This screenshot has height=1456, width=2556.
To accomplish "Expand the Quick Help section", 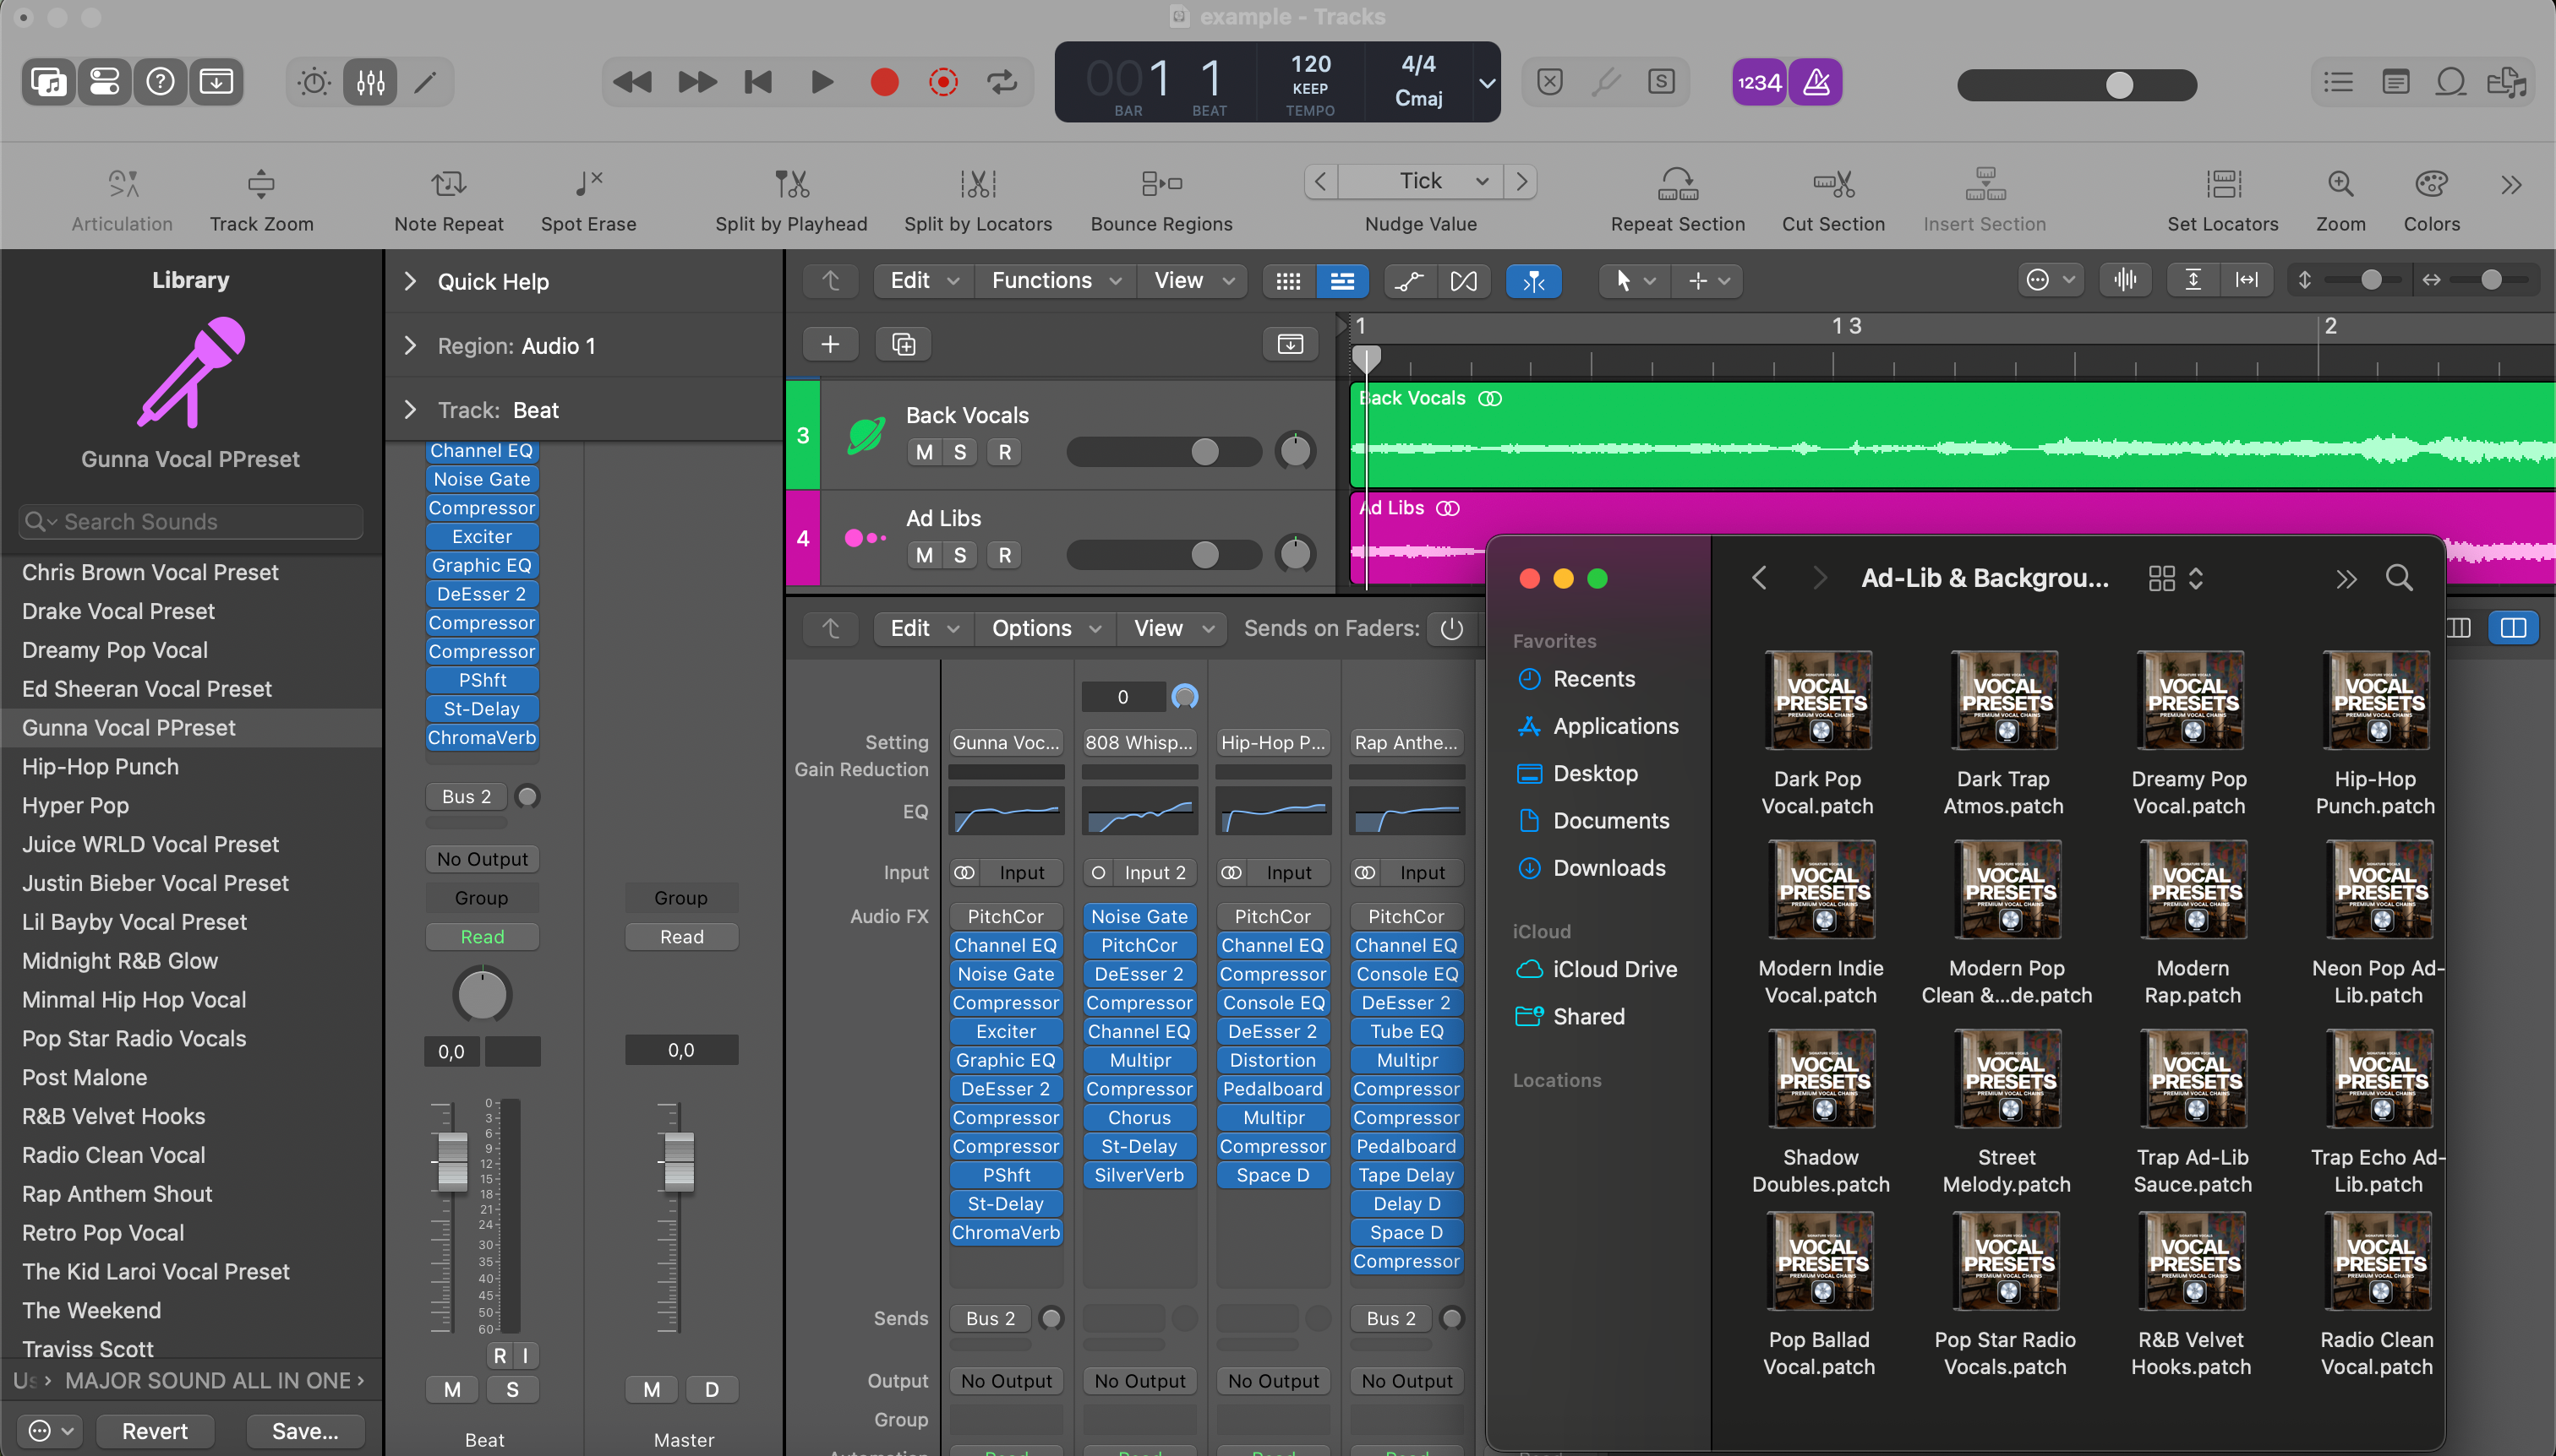I will pyautogui.click(x=409, y=281).
